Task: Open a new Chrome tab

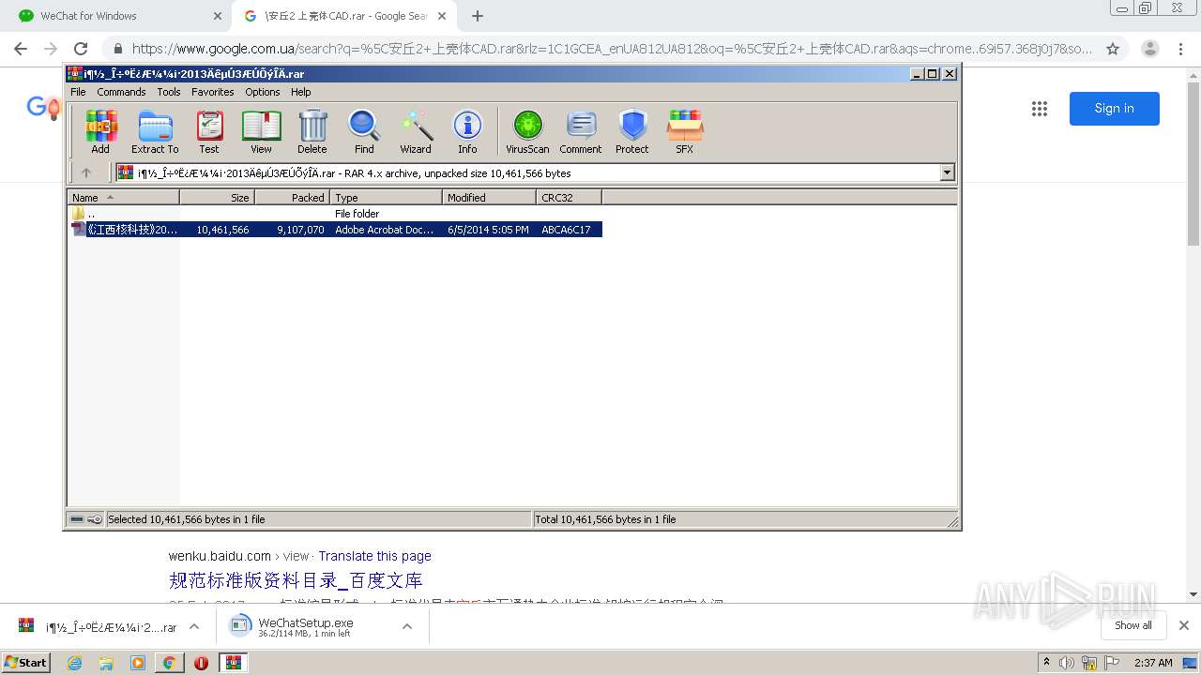Action: 478,16
